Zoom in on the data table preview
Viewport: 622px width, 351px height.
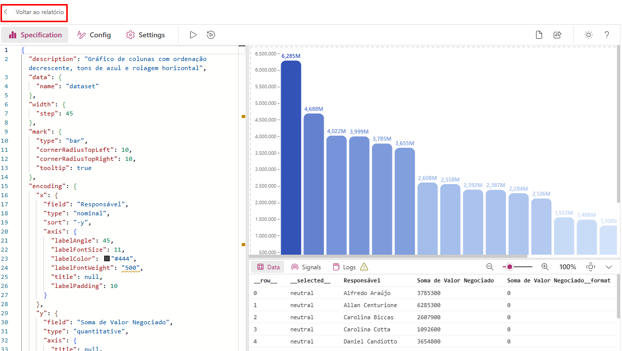545,266
